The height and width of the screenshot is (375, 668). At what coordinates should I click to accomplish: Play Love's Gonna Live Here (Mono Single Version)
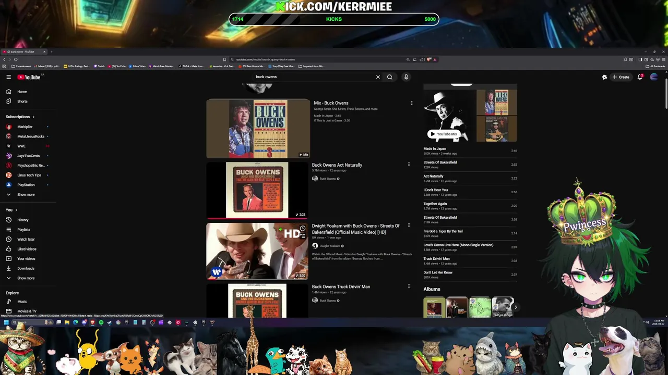point(470,247)
